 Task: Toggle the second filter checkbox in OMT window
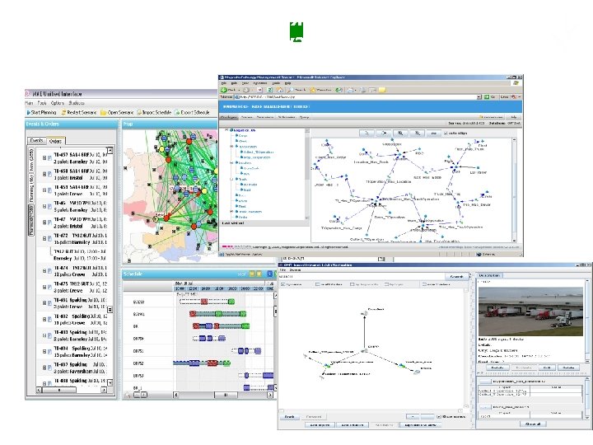[x=317, y=284]
